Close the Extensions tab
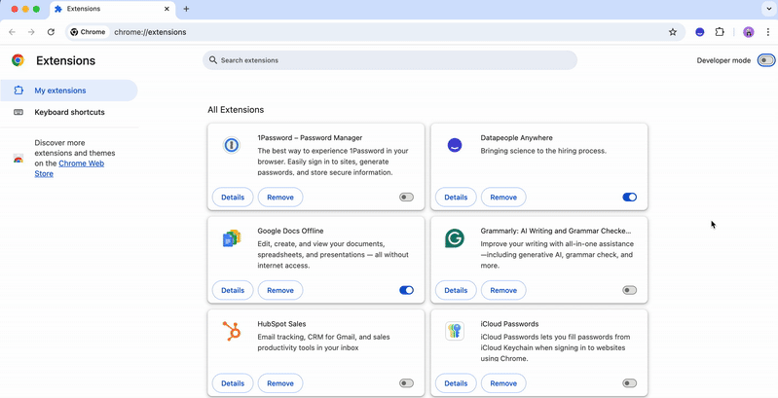 pyautogui.click(x=167, y=9)
